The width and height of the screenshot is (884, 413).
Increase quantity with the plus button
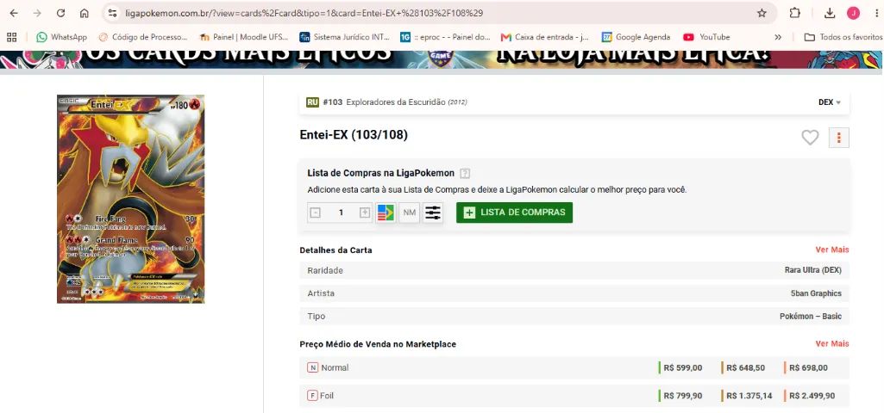(x=365, y=213)
